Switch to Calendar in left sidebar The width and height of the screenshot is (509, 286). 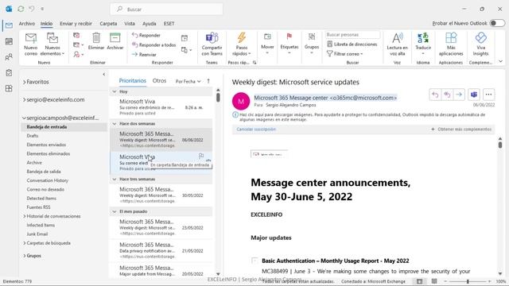tap(9, 41)
